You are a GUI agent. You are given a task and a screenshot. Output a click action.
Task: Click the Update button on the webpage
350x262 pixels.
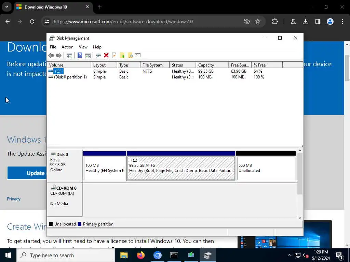tap(27, 173)
